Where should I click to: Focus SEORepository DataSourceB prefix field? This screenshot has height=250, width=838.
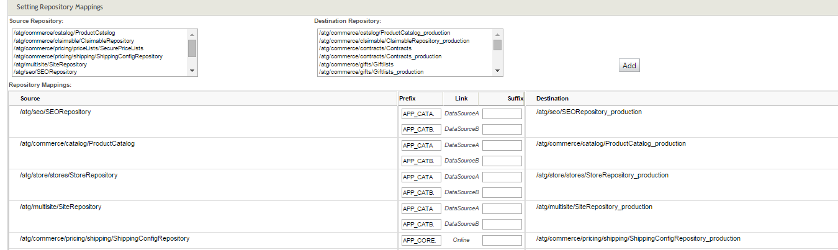(x=421, y=130)
